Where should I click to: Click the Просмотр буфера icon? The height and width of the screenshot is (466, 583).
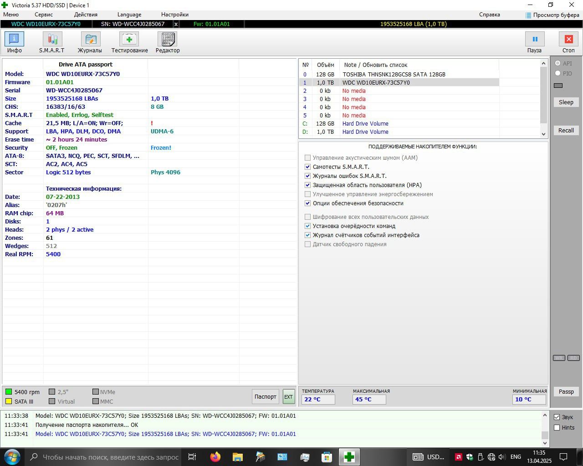(528, 15)
